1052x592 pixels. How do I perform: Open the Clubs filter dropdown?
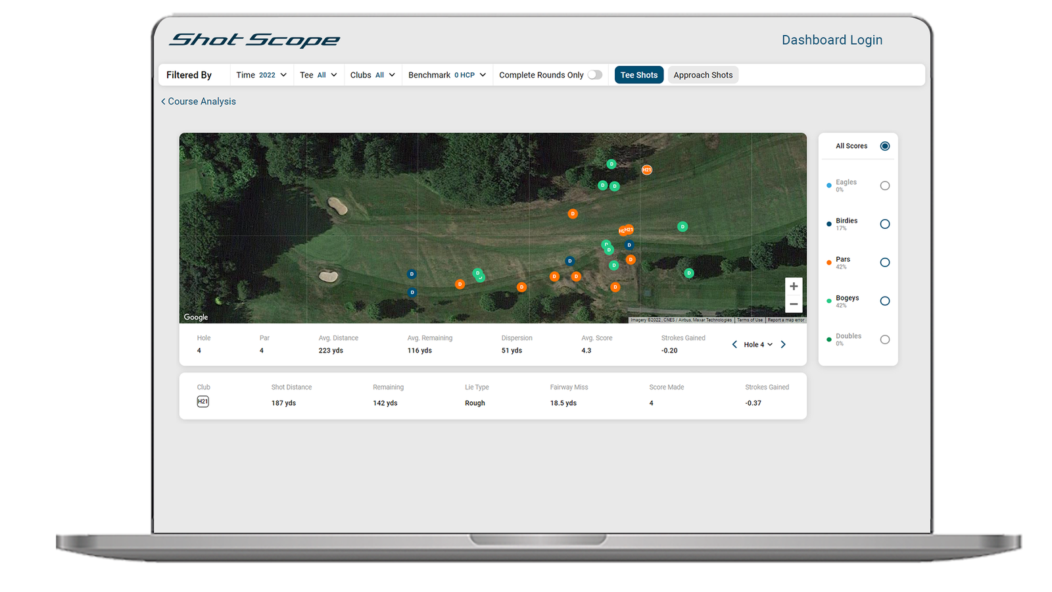click(372, 74)
